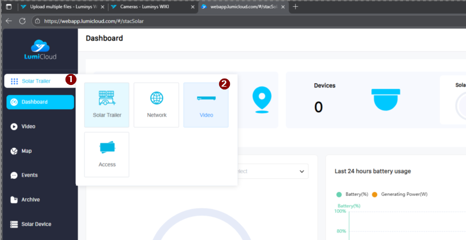466x240 pixels.
Task: Open the Solar Trailer module switcher
Action: [x=36, y=81]
